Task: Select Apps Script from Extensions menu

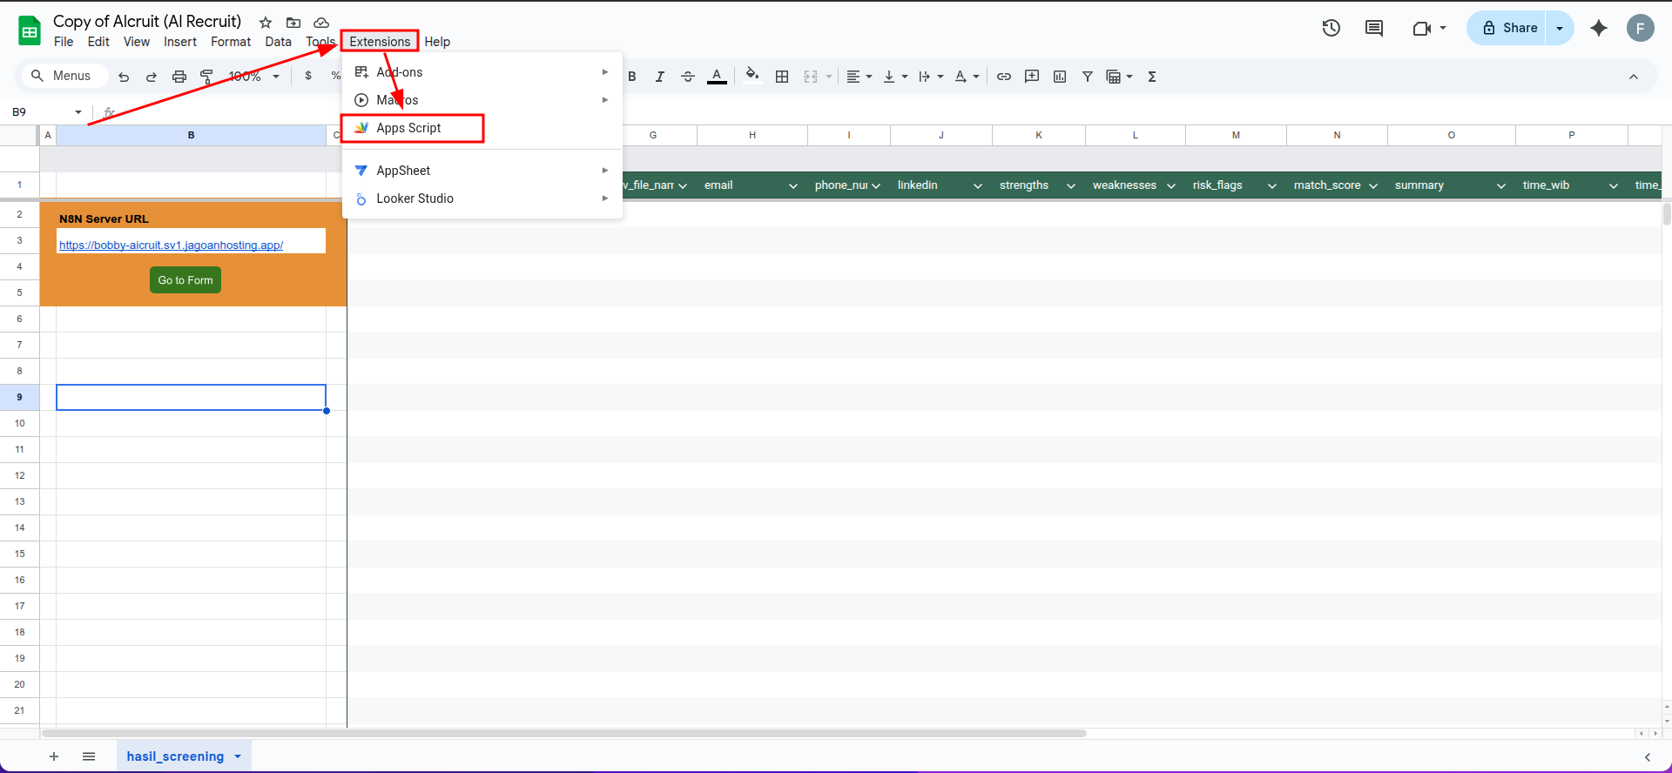Action: coord(409,128)
